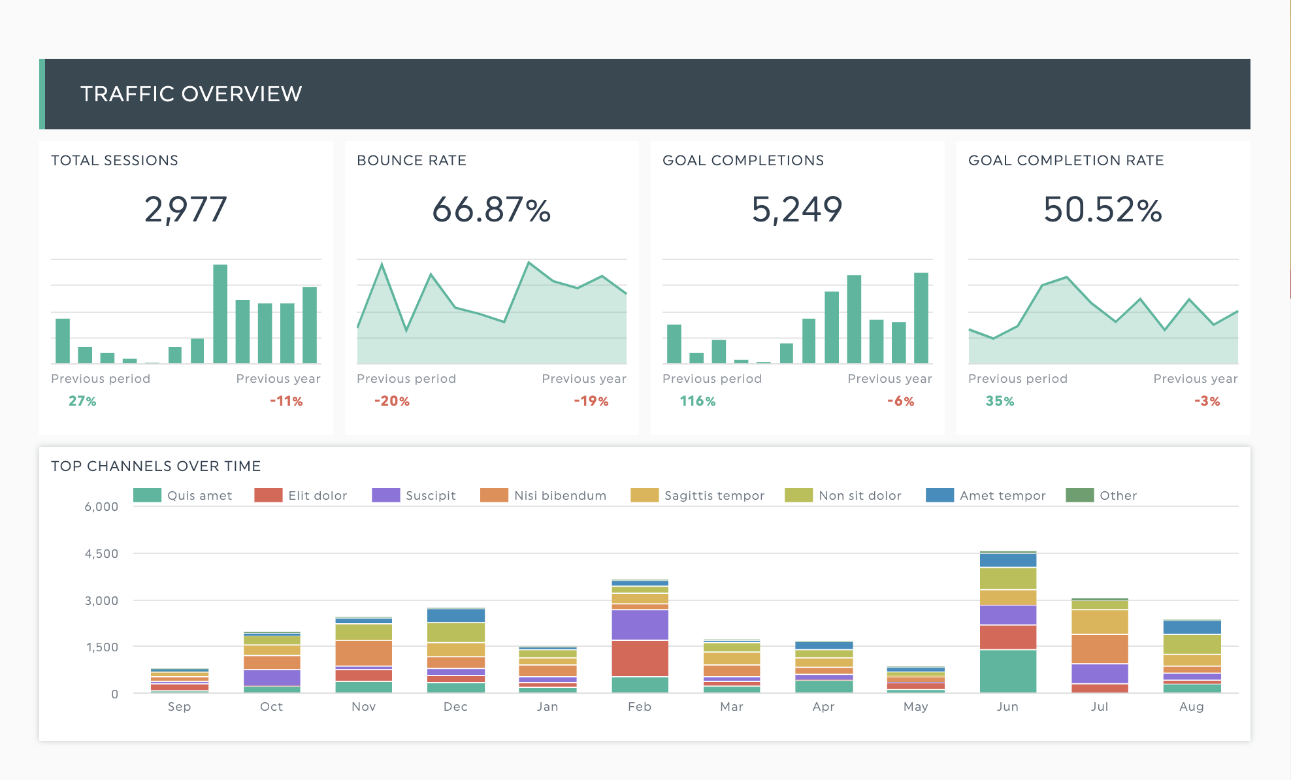
Task: Click the Top Channels Over Time title
Action: click(155, 466)
